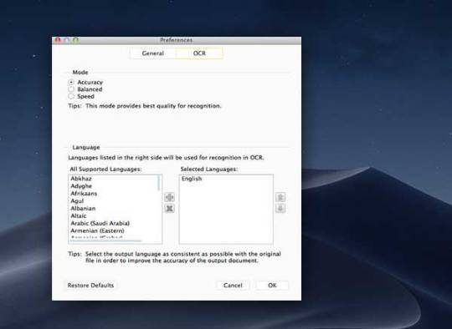Switch to the General tab
Image resolution: width=452 pixels, height=329 pixels.
153,53
